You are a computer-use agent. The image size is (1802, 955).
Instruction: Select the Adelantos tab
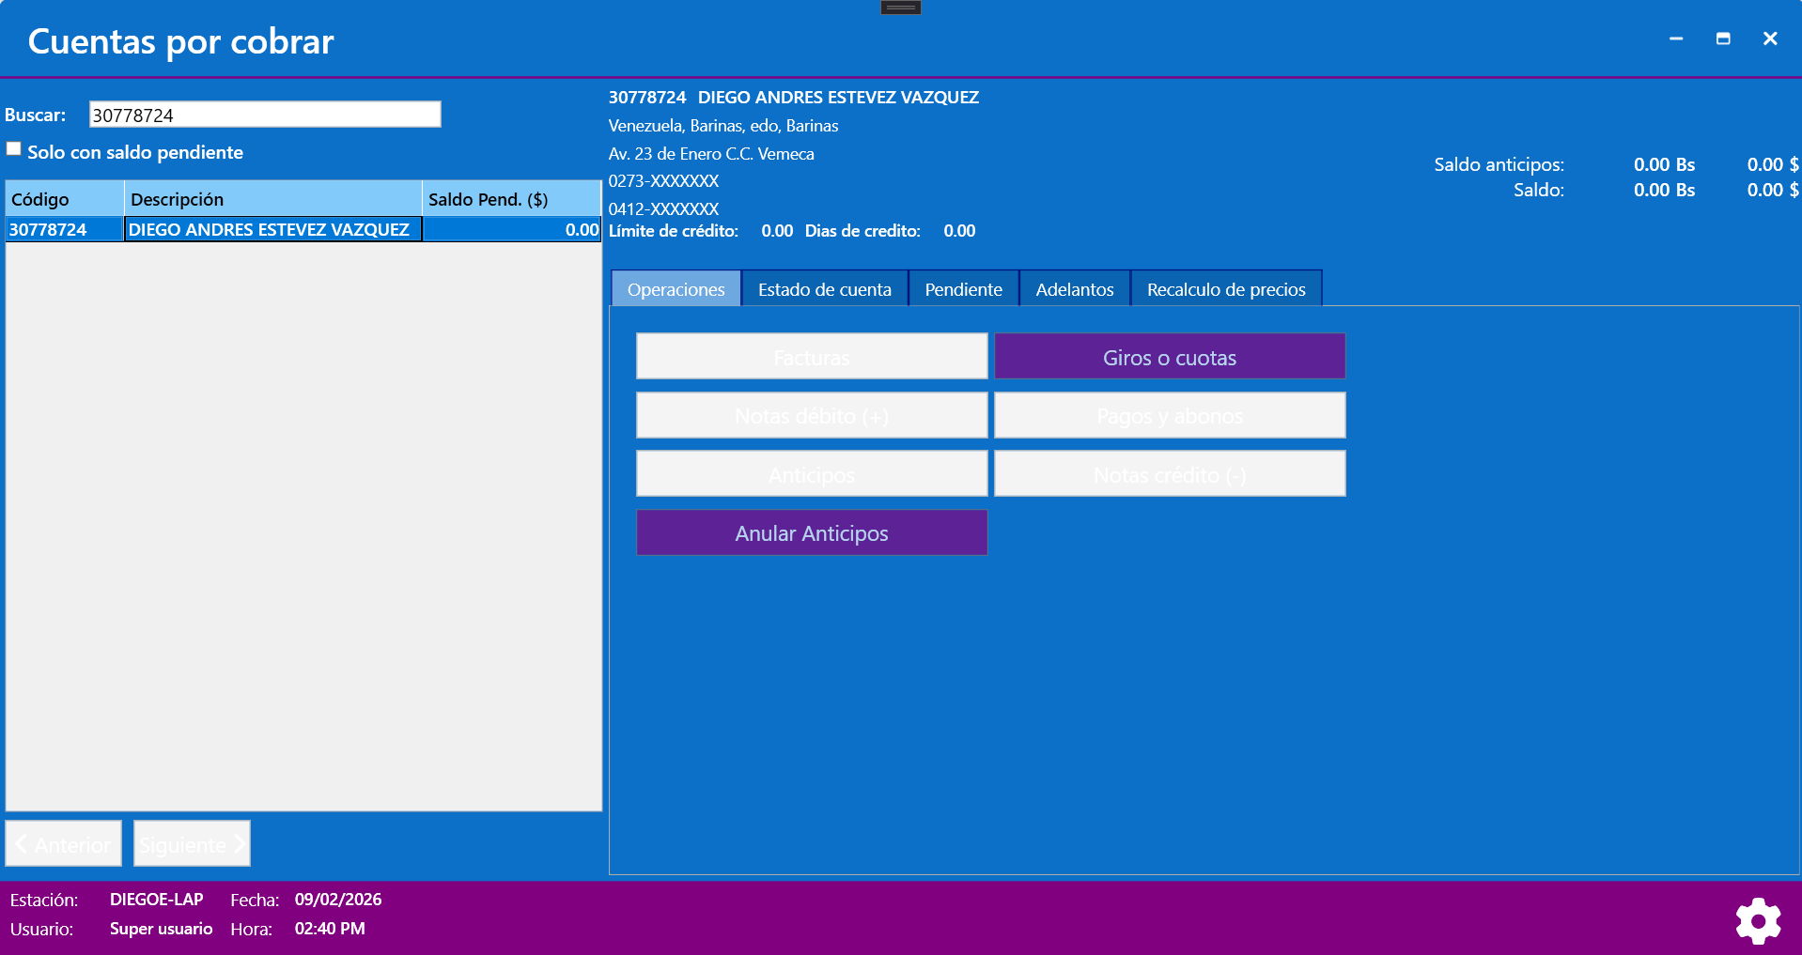pos(1074,289)
